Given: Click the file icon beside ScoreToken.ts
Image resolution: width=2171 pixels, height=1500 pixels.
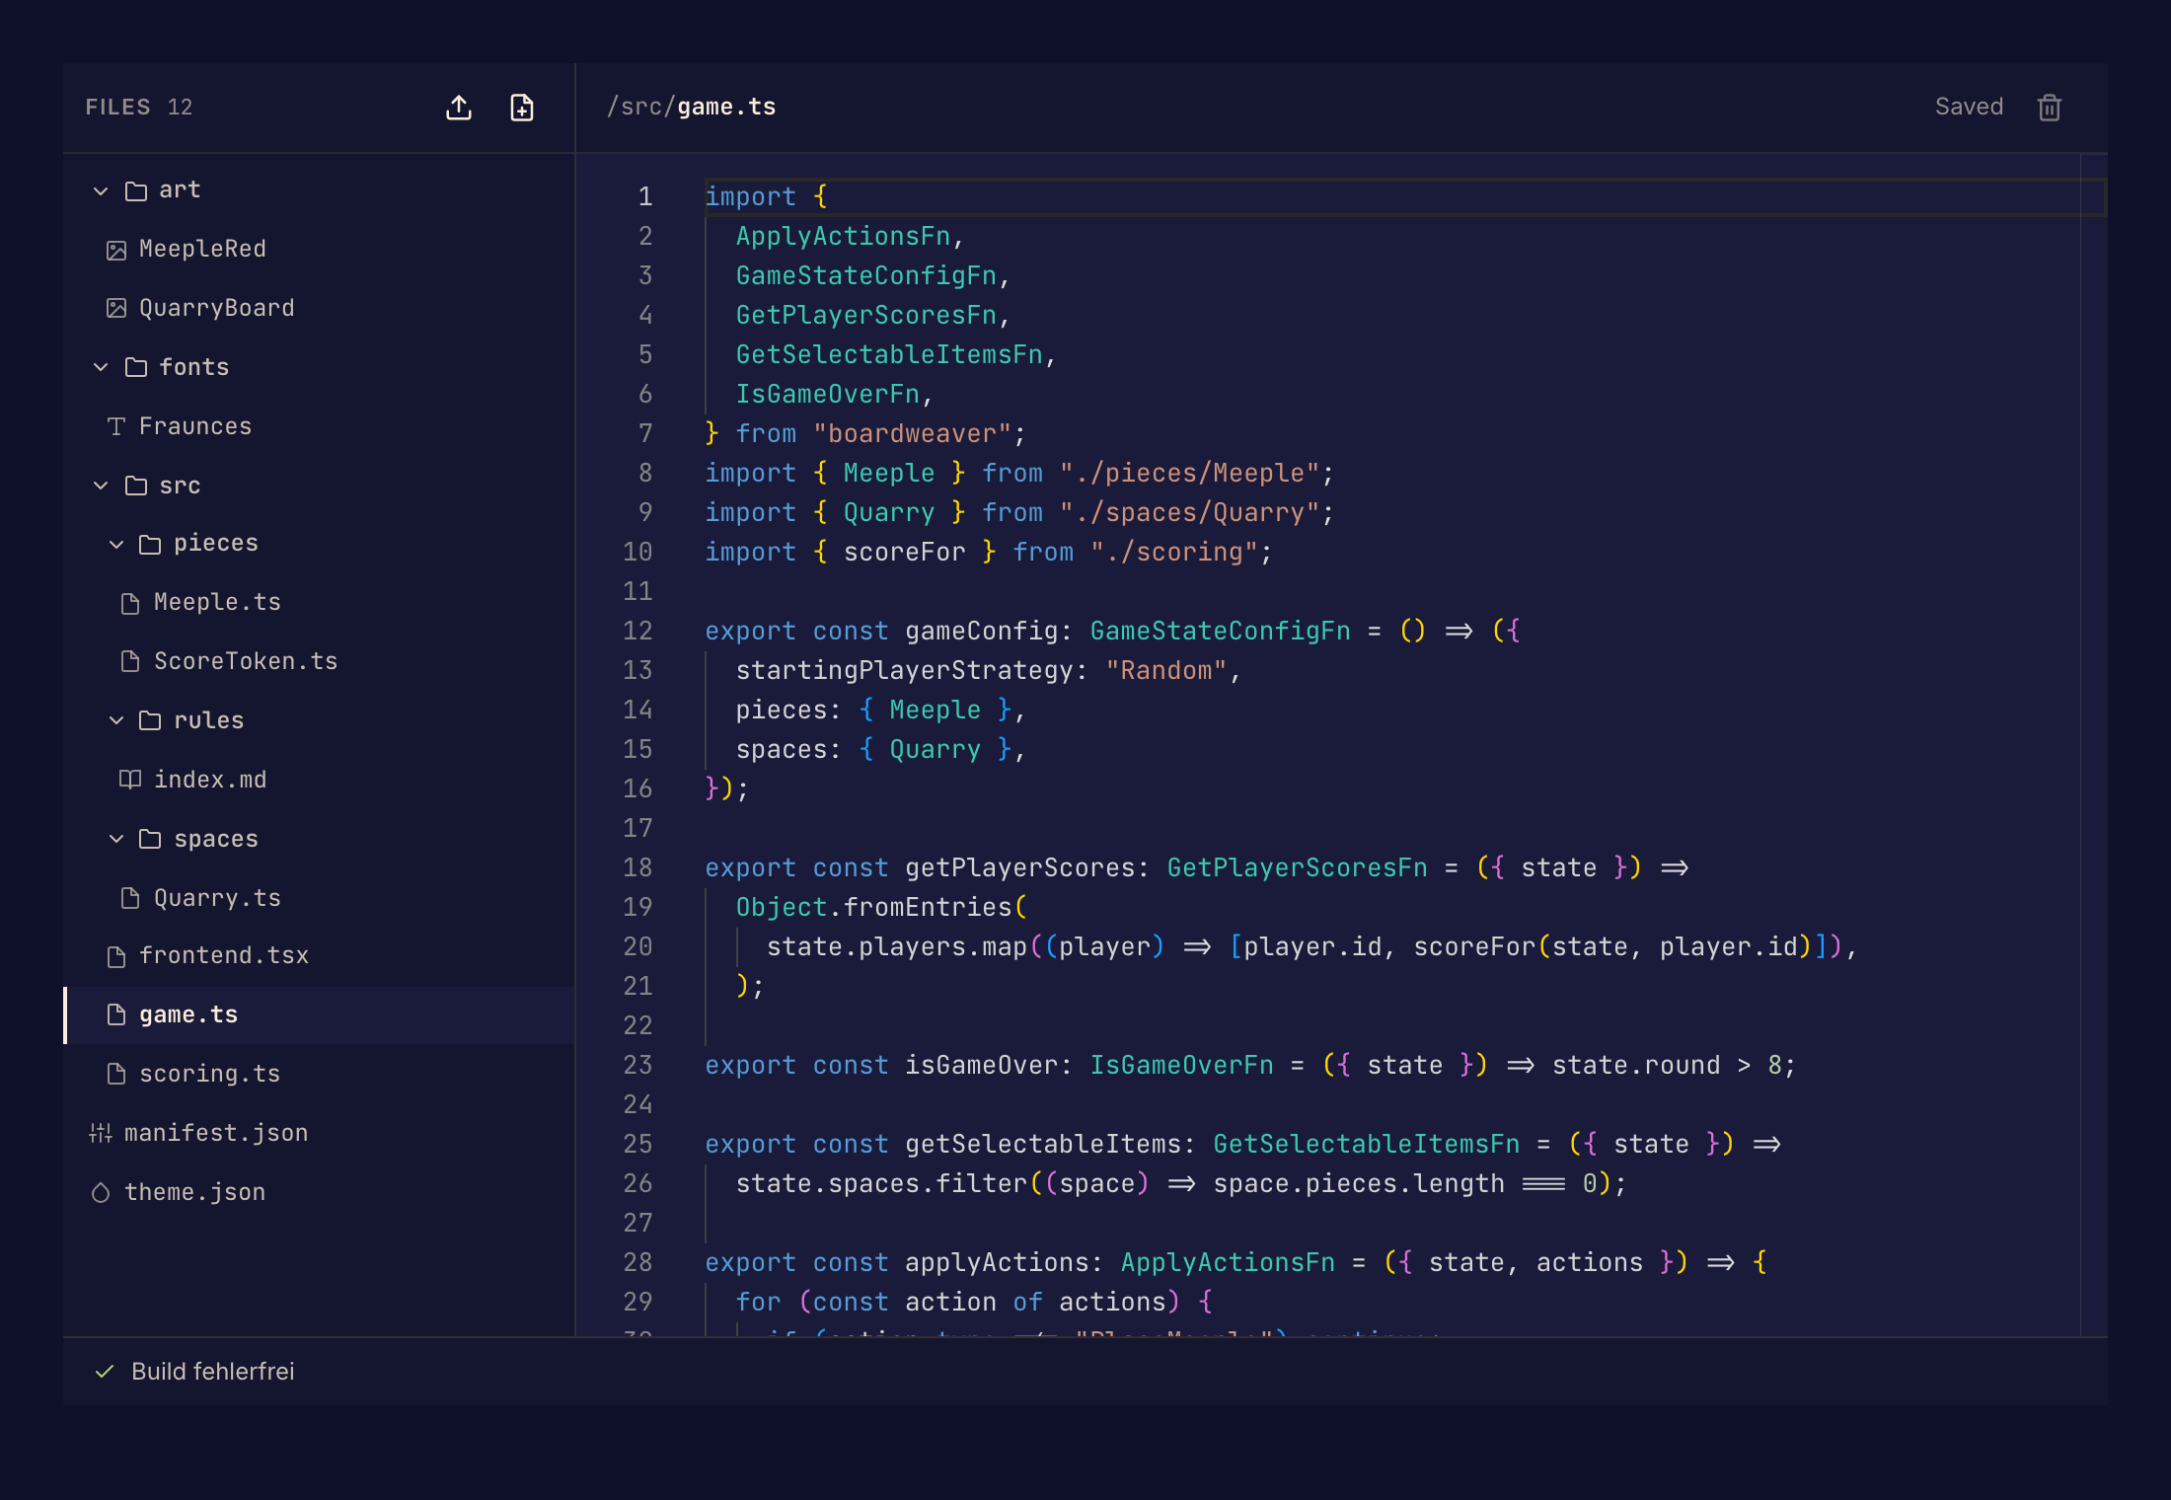Looking at the screenshot, I should [130, 661].
